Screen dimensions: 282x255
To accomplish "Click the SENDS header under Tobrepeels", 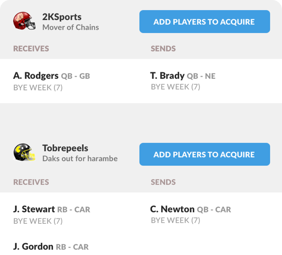I will [163, 182].
